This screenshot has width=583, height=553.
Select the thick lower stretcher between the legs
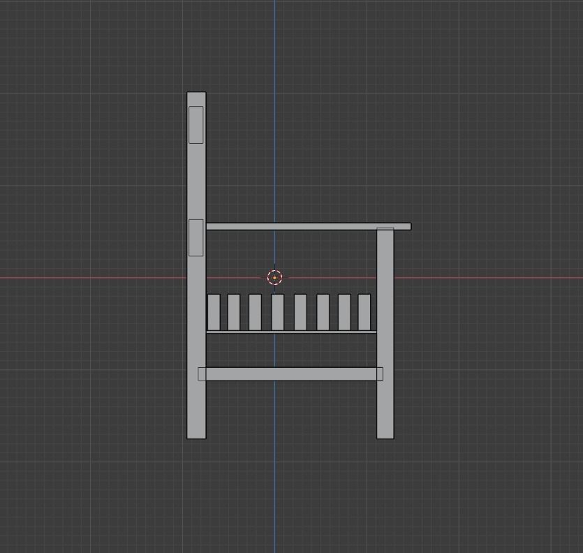click(290, 374)
